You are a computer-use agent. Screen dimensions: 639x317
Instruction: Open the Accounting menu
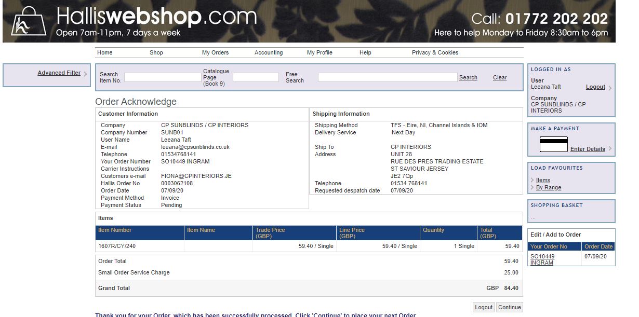click(x=269, y=52)
